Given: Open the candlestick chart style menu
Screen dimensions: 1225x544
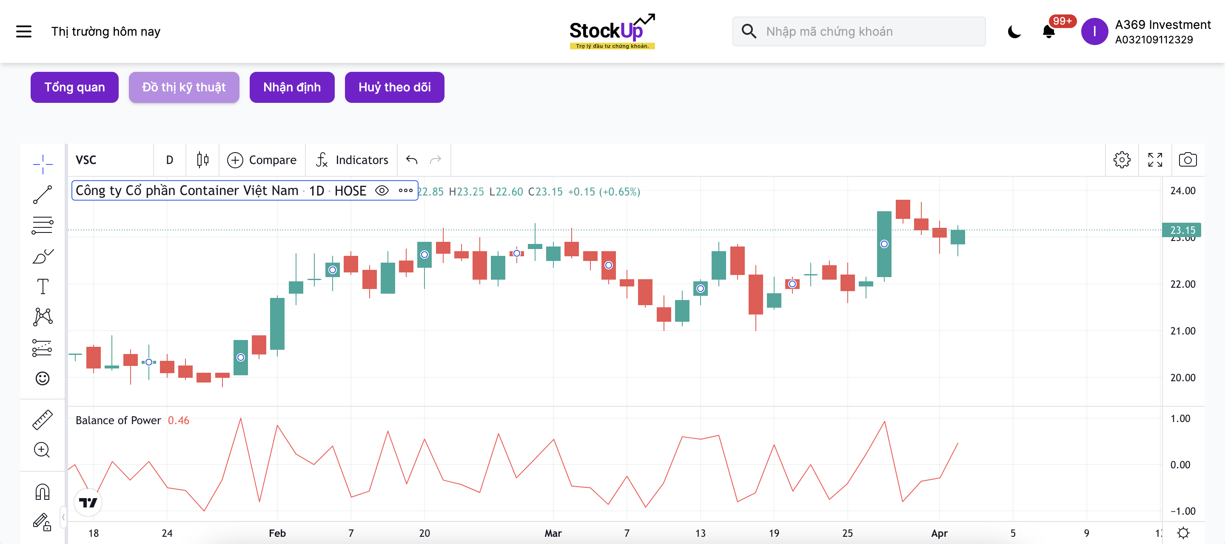Looking at the screenshot, I should coord(203,160).
